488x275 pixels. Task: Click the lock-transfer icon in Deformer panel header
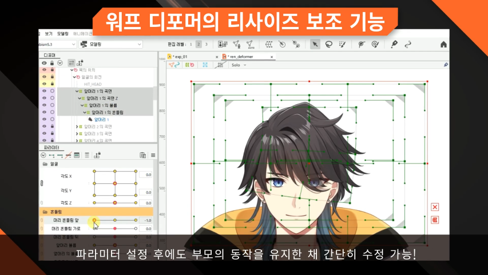(80, 63)
